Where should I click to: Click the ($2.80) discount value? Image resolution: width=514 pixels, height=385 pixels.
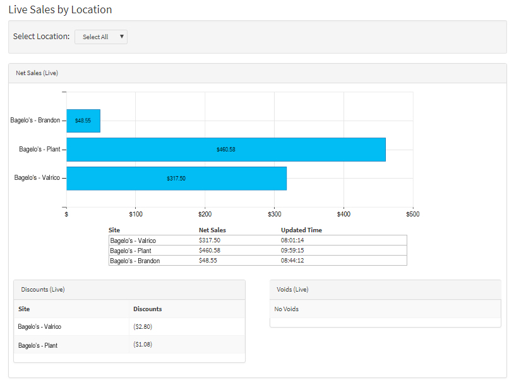143,327
